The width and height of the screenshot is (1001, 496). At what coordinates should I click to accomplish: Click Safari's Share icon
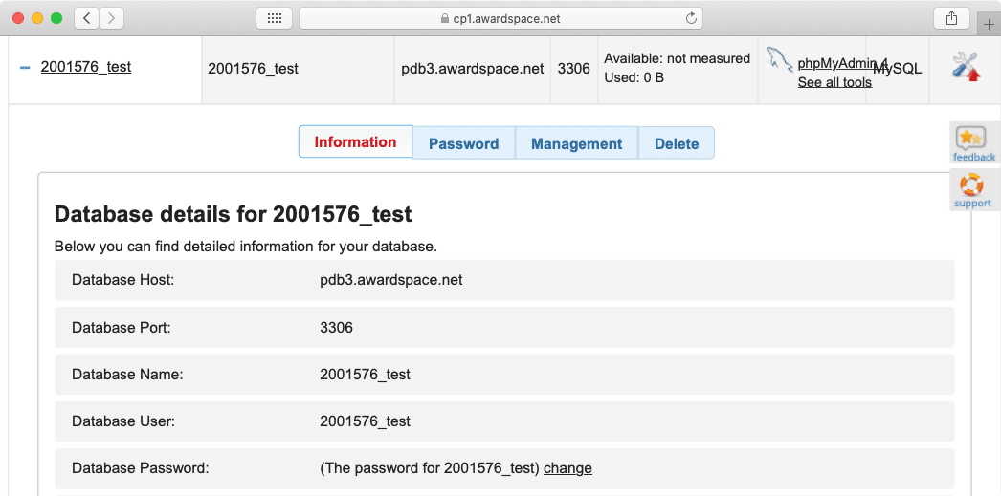tap(951, 18)
